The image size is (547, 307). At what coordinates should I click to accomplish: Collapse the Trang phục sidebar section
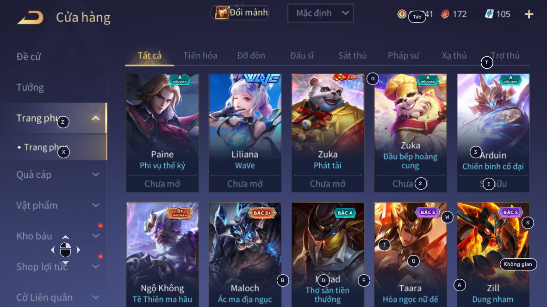(x=96, y=118)
